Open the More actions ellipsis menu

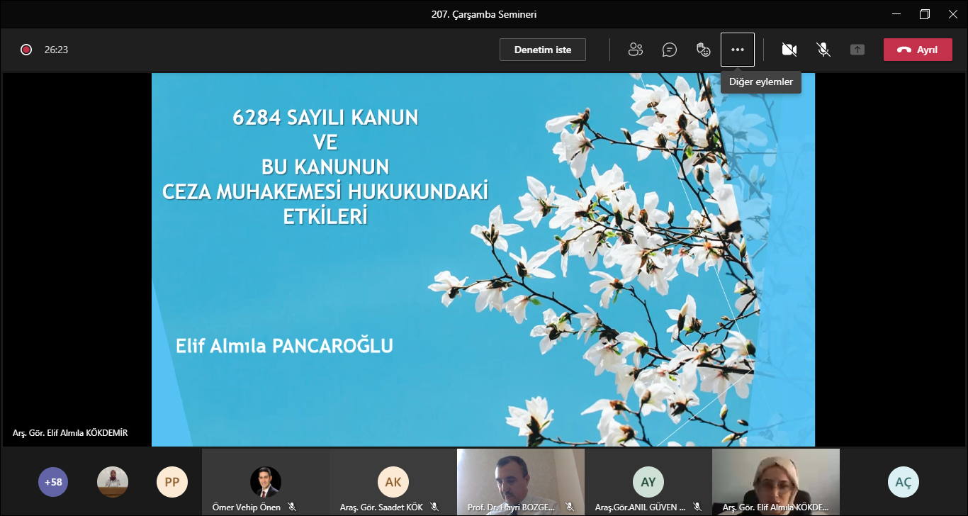click(x=737, y=50)
